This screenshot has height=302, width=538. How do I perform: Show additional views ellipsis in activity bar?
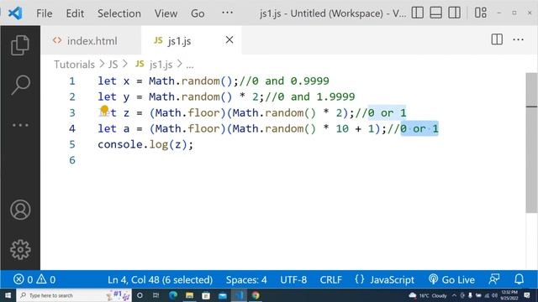pyautogui.click(x=20, y=125)
